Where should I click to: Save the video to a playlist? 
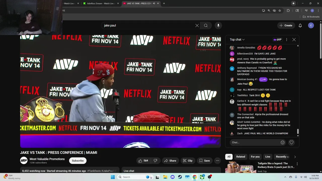[205, 161]
